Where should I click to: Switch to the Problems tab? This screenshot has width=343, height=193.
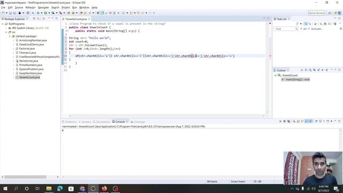pos(69,122)
